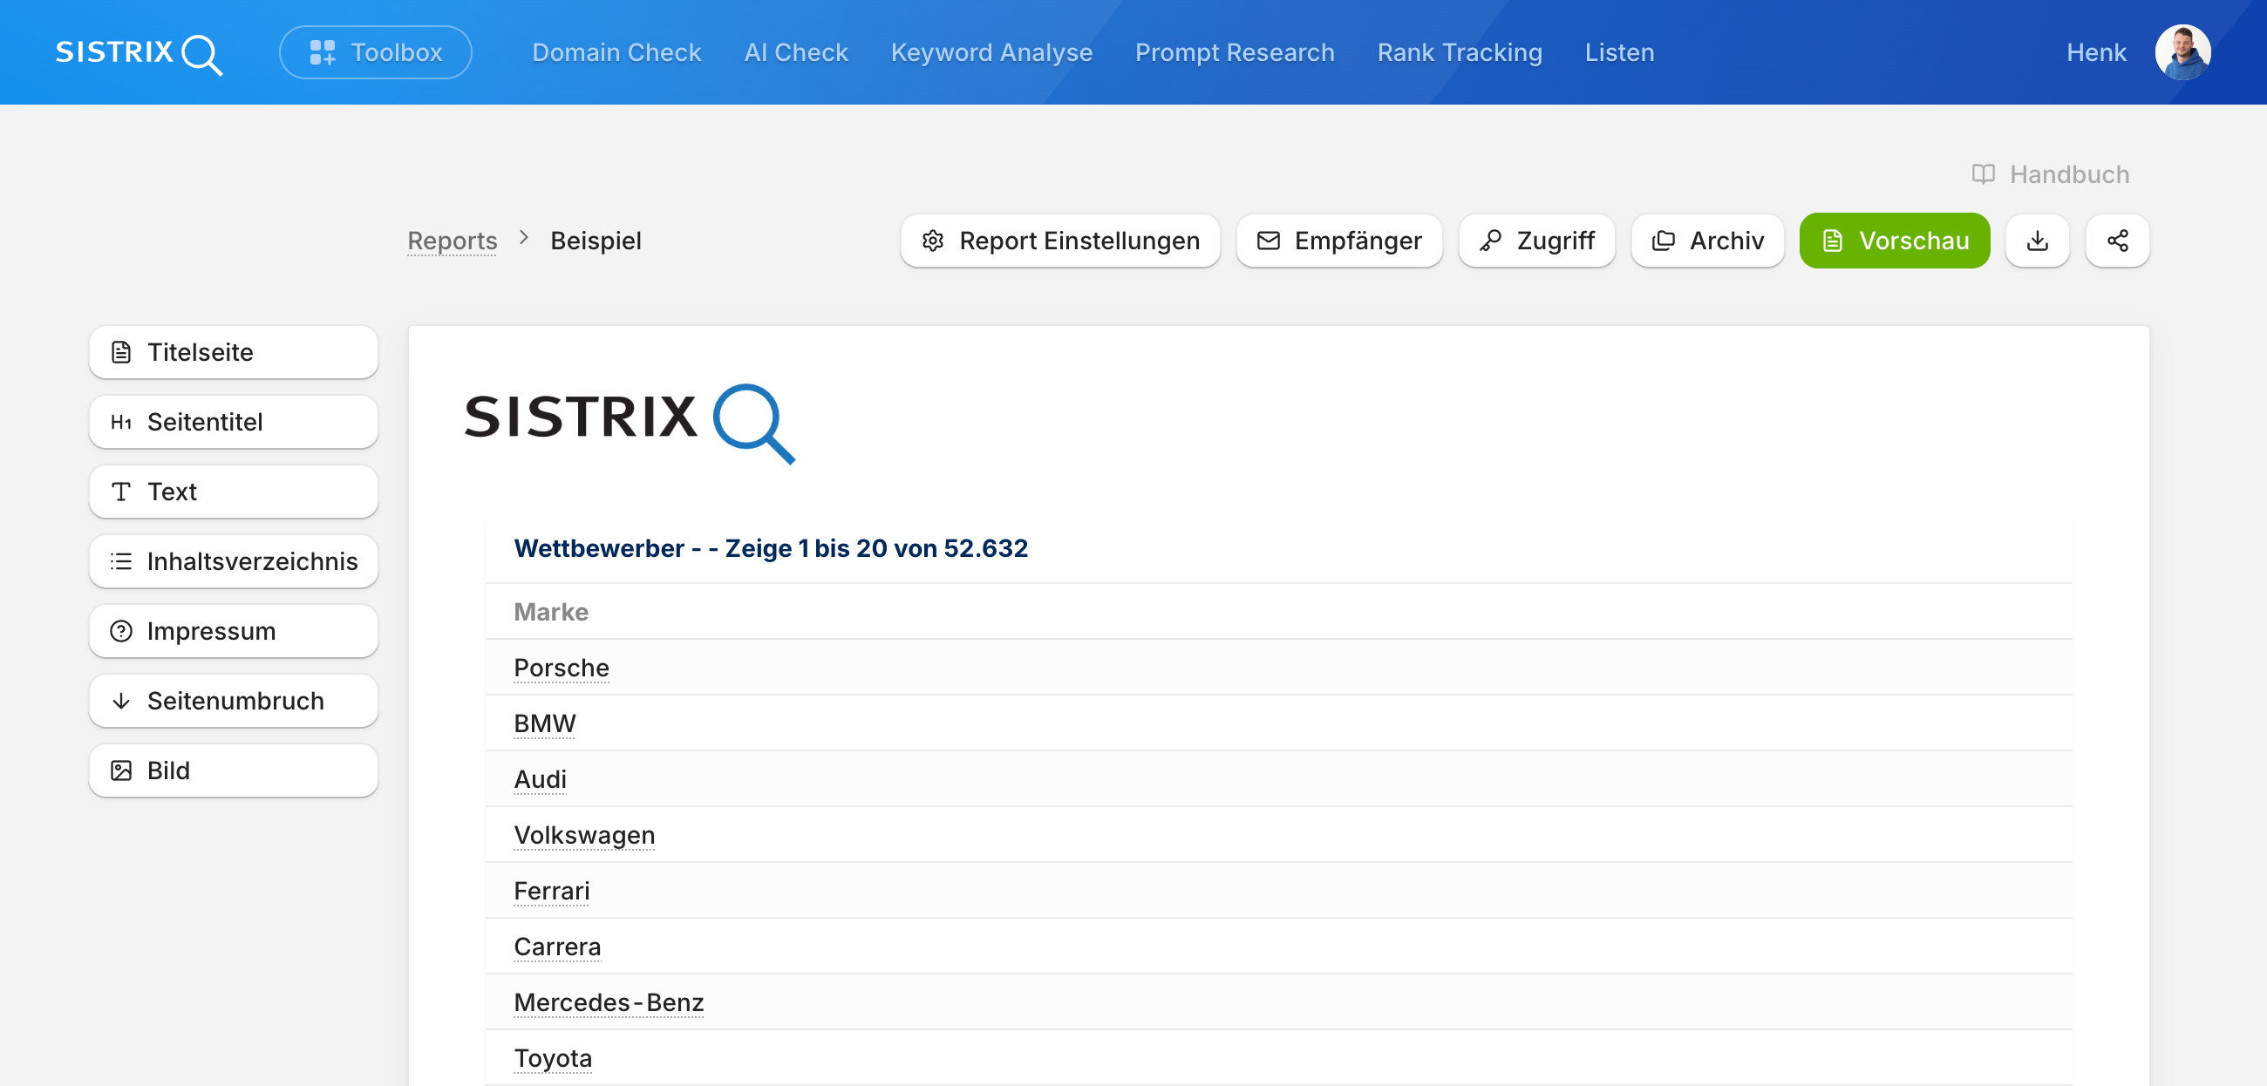Open the Toyota entry

click(x=553, y=1058)
